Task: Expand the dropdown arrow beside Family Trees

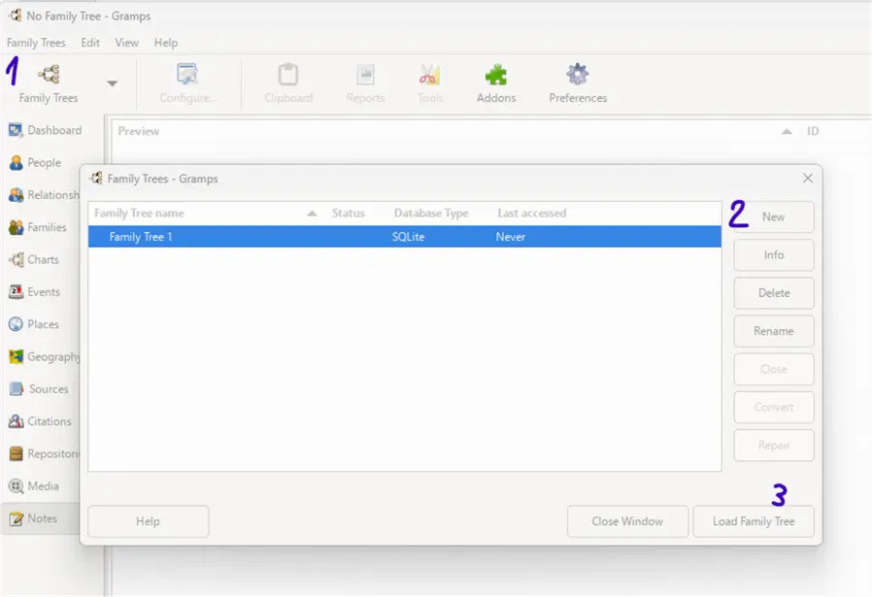Action: [x=112, y=83]
